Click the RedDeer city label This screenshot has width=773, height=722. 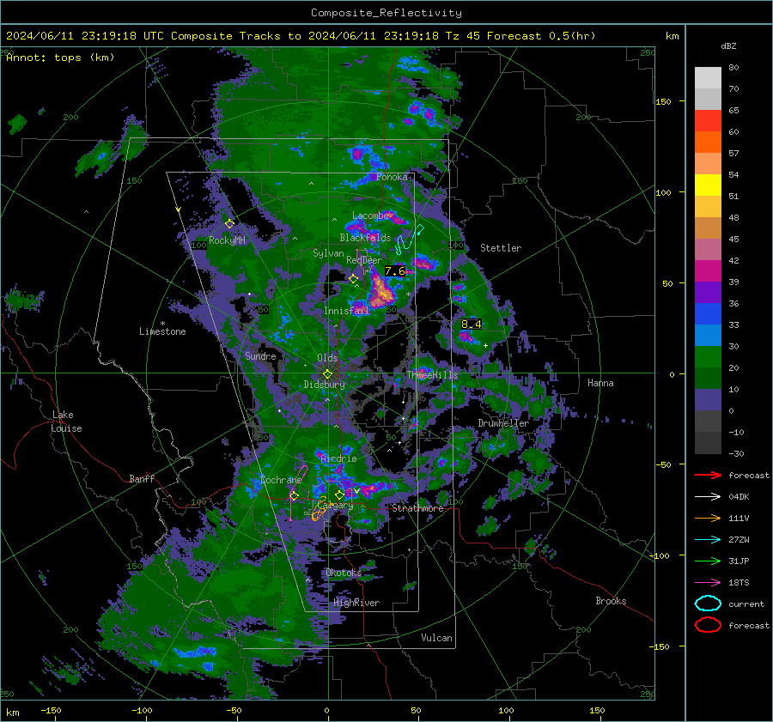pyautogui.click(x=364, y=260)
